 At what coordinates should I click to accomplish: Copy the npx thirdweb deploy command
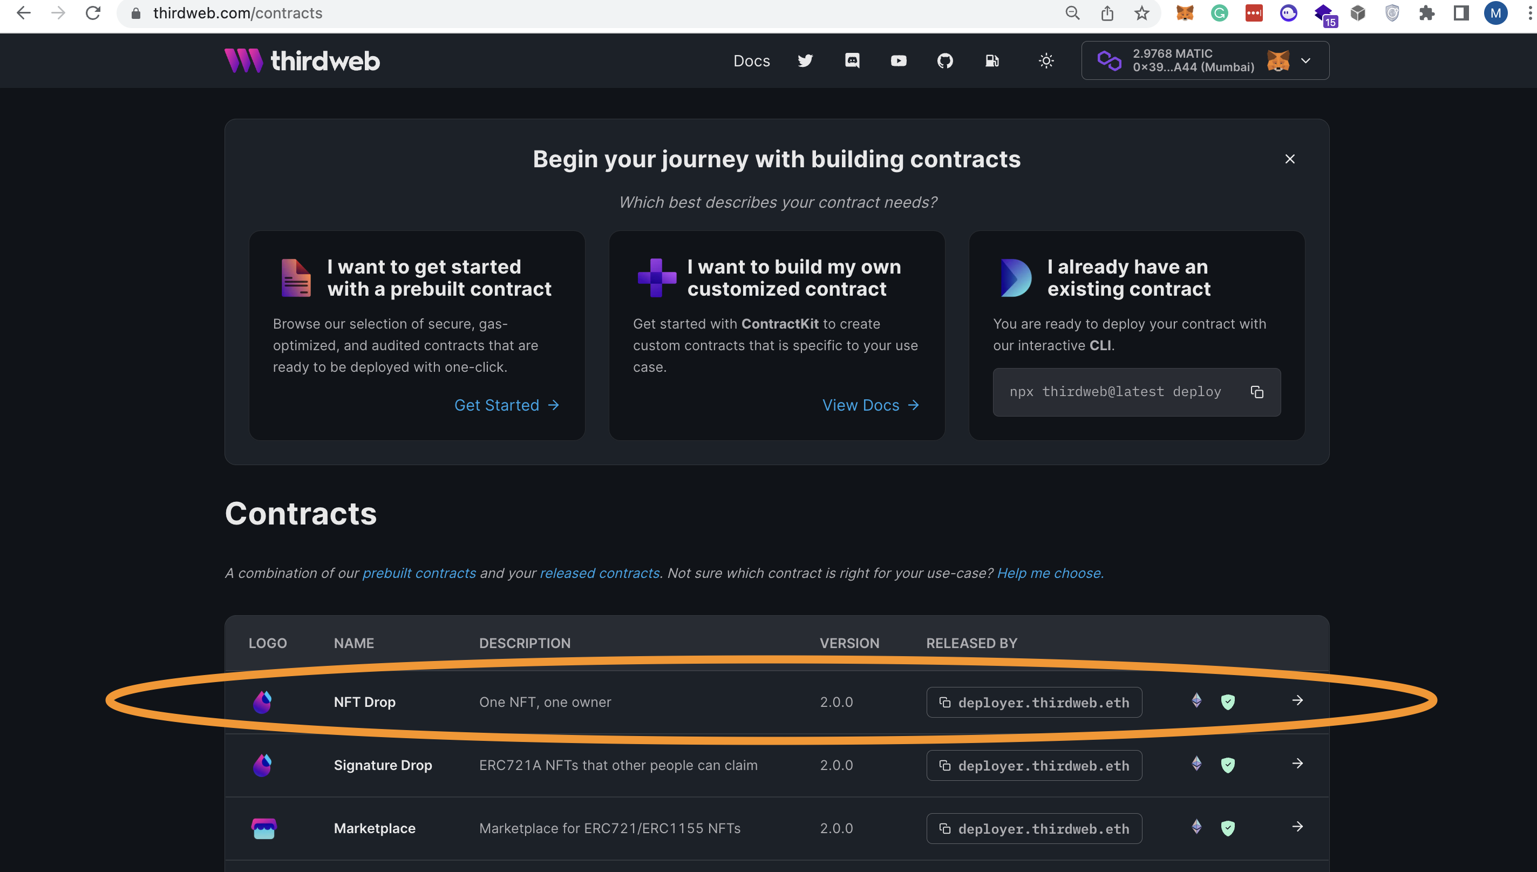click(x=1257, y=392)
